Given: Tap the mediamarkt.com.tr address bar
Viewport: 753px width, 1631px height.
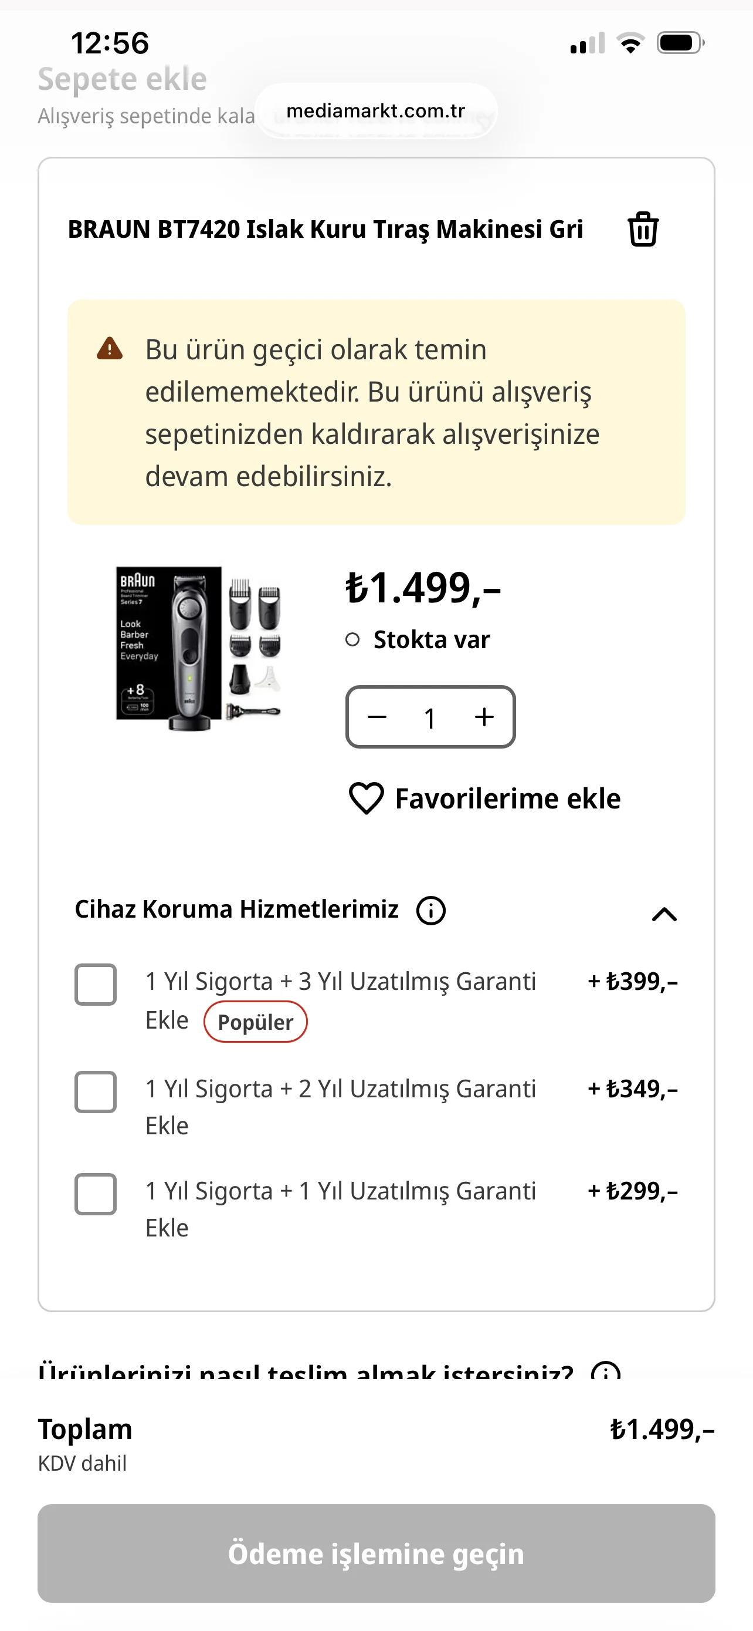Looking at the screenshot, I should pos(375,111).
